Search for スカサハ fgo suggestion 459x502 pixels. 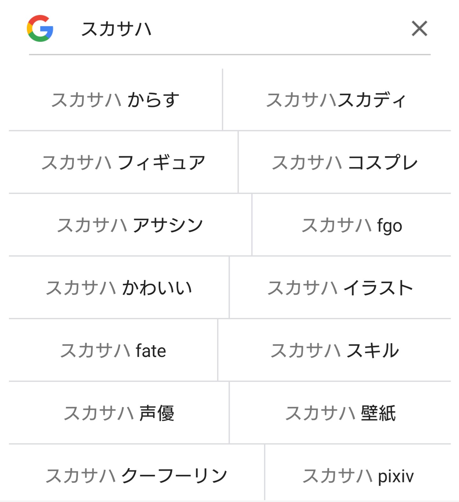click(351, 225)
